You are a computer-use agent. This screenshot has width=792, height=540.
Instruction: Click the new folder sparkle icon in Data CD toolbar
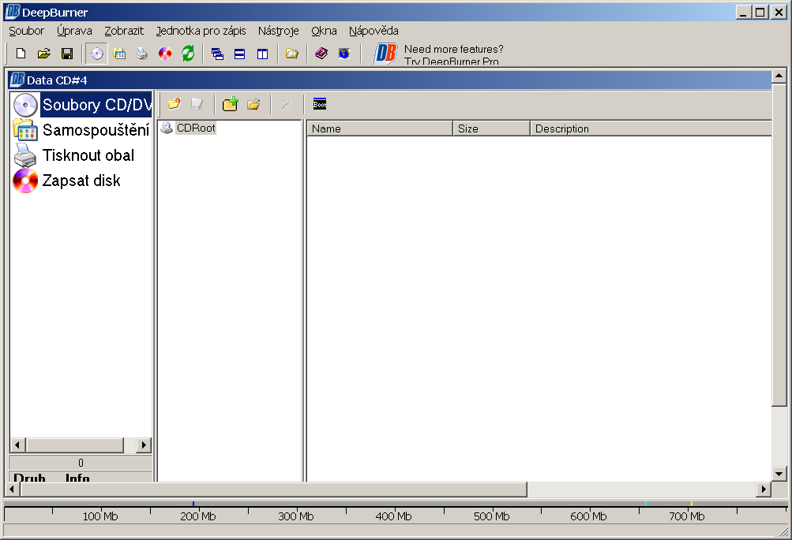(174, 104)
